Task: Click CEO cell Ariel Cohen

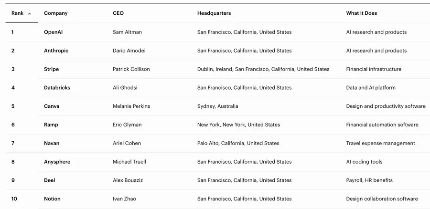Action: click(127, 143)
